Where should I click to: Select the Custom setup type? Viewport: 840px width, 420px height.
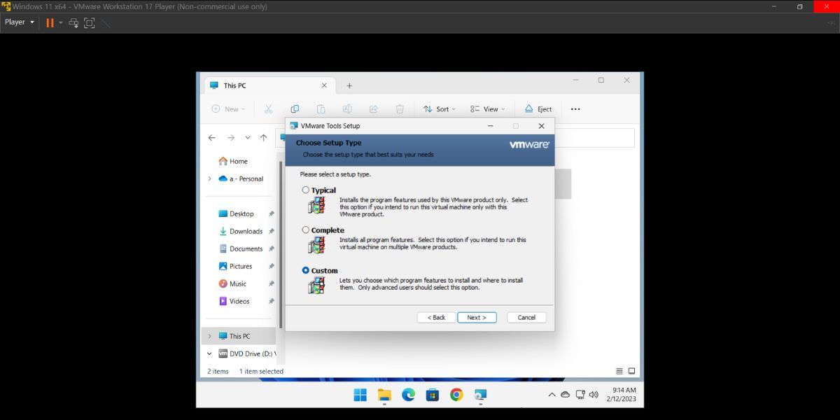click(306, 269)
